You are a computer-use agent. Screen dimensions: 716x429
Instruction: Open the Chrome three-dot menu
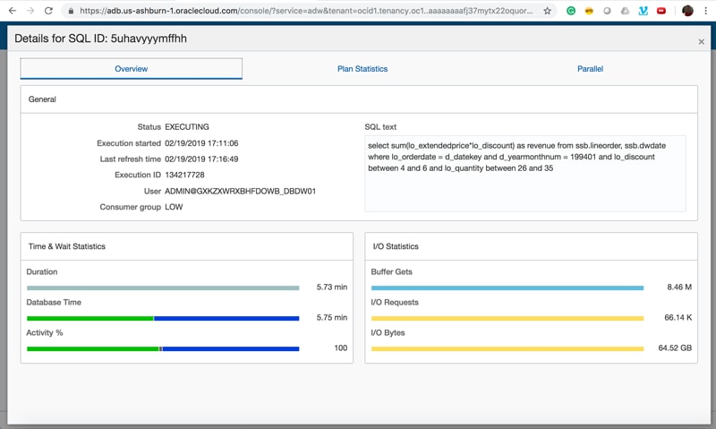705,12
